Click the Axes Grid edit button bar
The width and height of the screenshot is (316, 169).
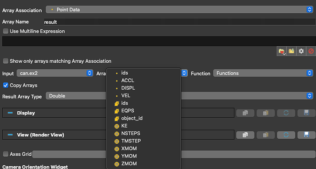pos(174,154)
